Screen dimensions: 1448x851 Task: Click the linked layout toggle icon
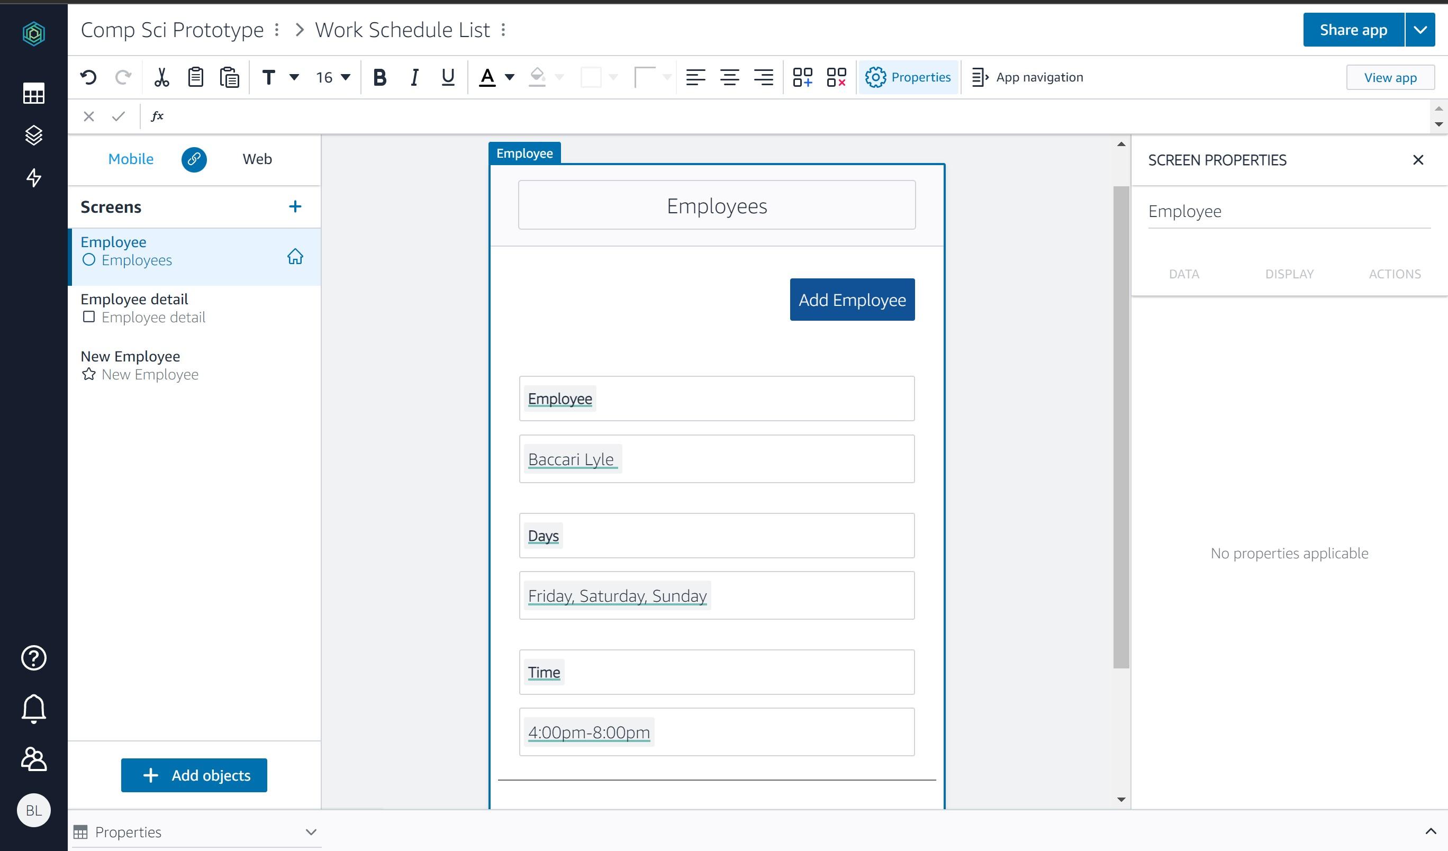tap(194, 159)
